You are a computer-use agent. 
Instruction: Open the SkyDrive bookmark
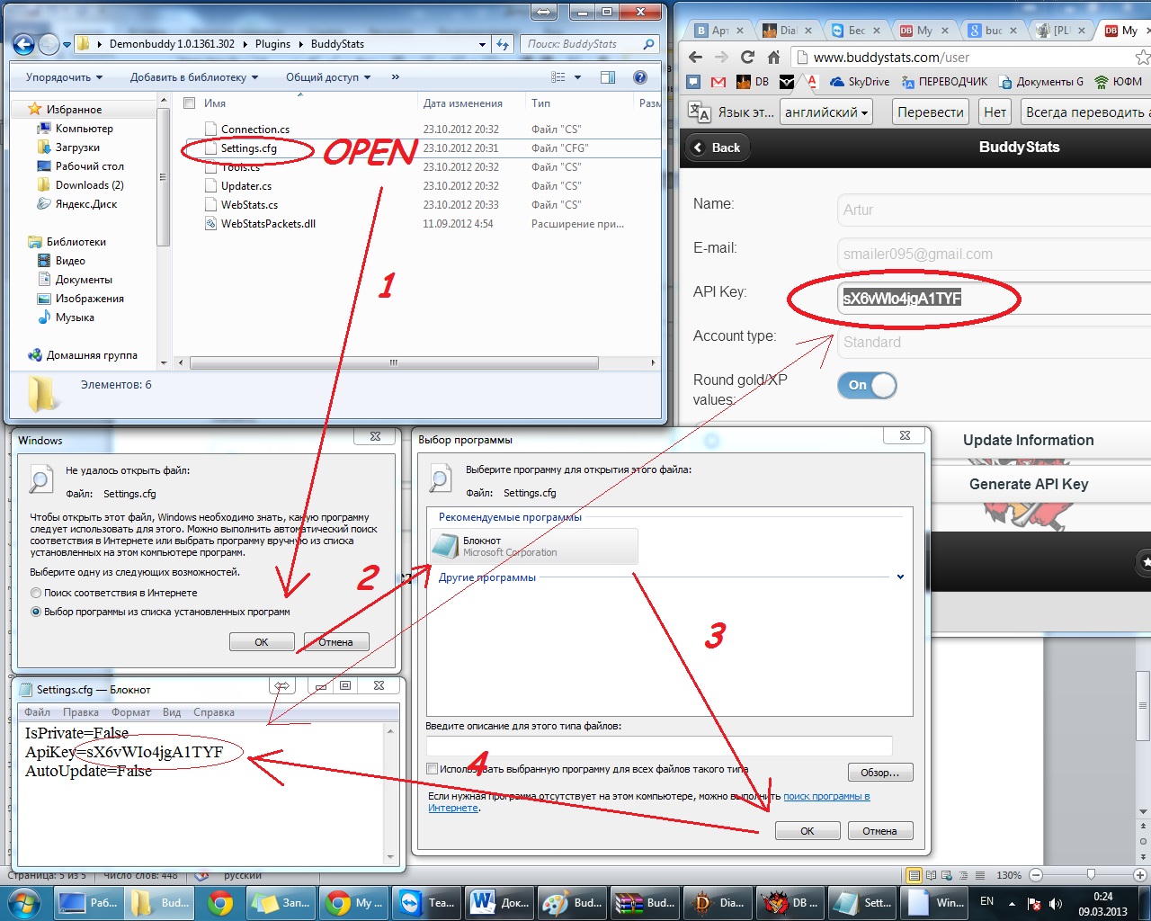click(x=860, y=82)
